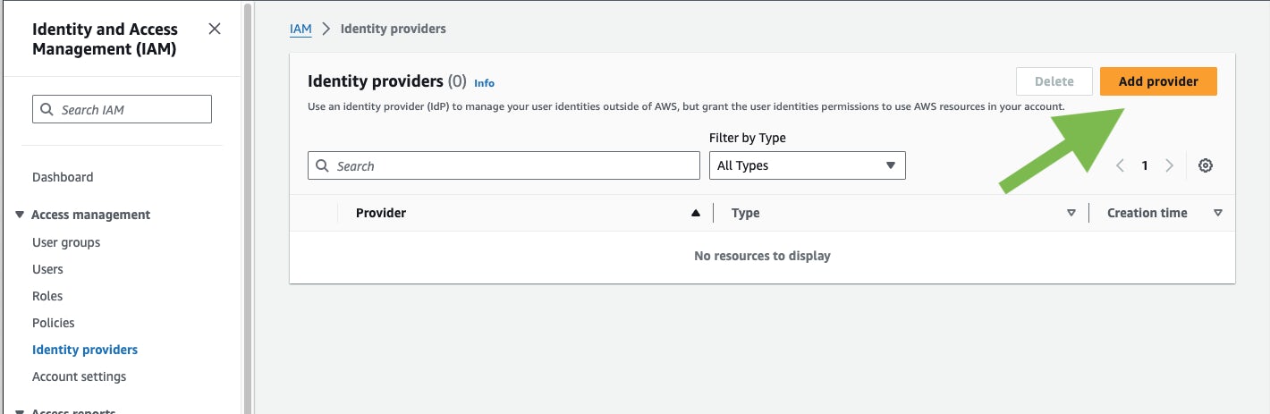Navigate to Policies
Screen dimensions: 1270x414
[54, 323]
